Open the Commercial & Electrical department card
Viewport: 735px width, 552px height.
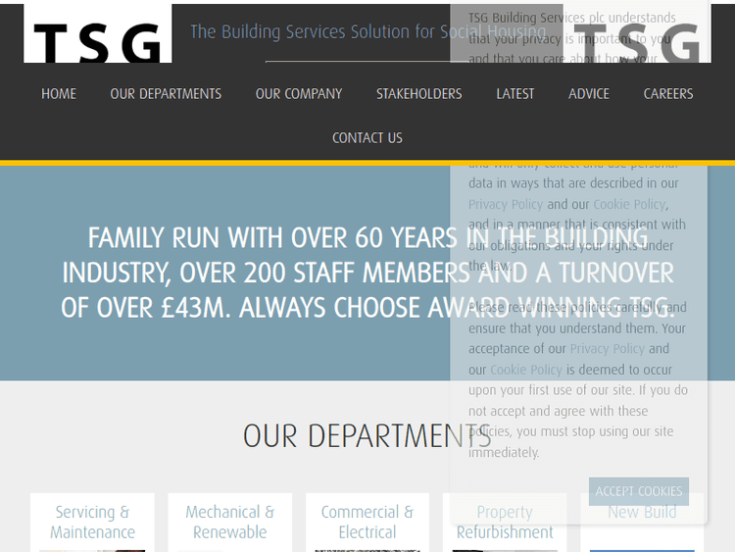(x=367, y=522)
